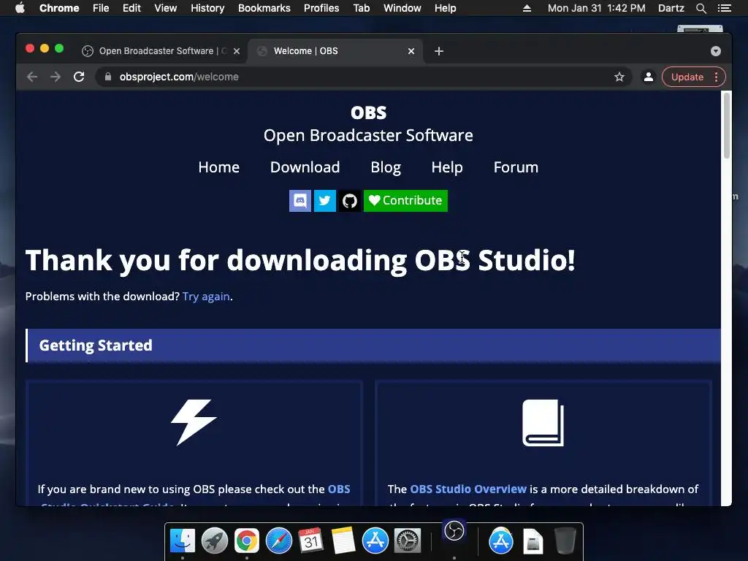748x561 pixels.
Task: Click the browser forward arrow
Action: [x=56, y=77]
